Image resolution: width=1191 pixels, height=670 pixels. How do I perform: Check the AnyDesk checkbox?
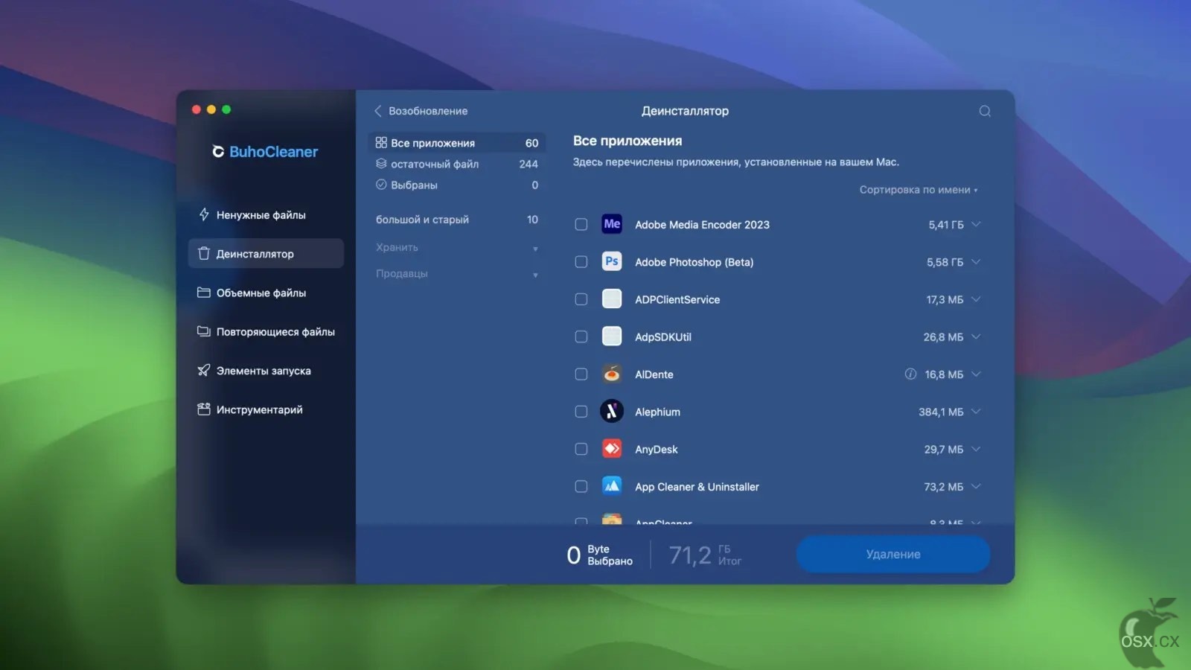(581, 449)
